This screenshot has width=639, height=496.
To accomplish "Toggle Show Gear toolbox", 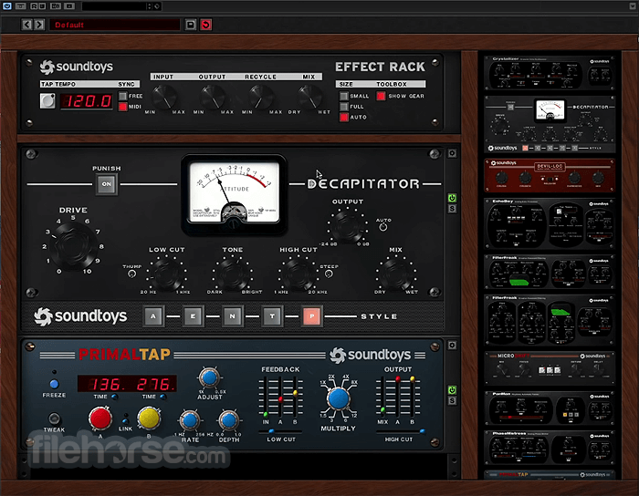I will (x=381, y=96).
